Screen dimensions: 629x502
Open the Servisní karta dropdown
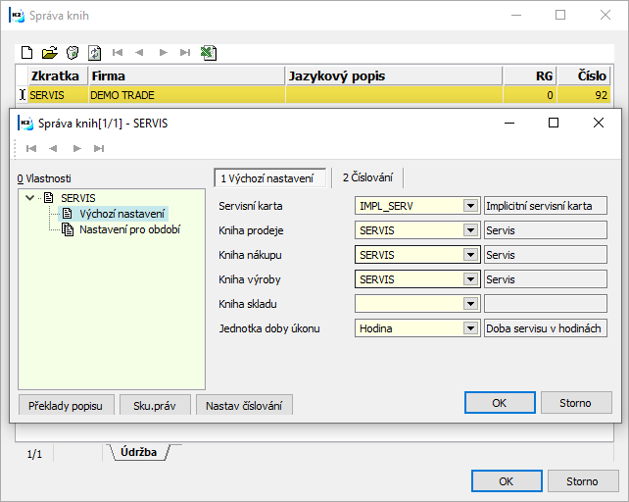(471, 206)
